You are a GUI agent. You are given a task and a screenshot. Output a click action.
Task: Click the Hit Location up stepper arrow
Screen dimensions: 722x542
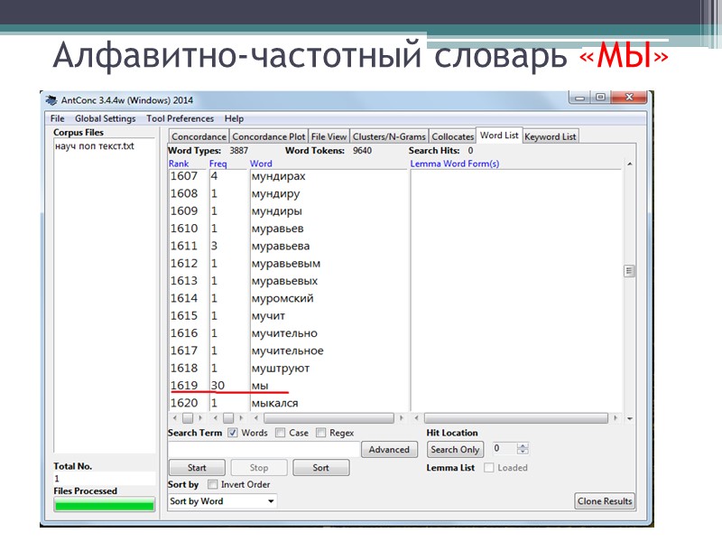click(x=523, y=445)
